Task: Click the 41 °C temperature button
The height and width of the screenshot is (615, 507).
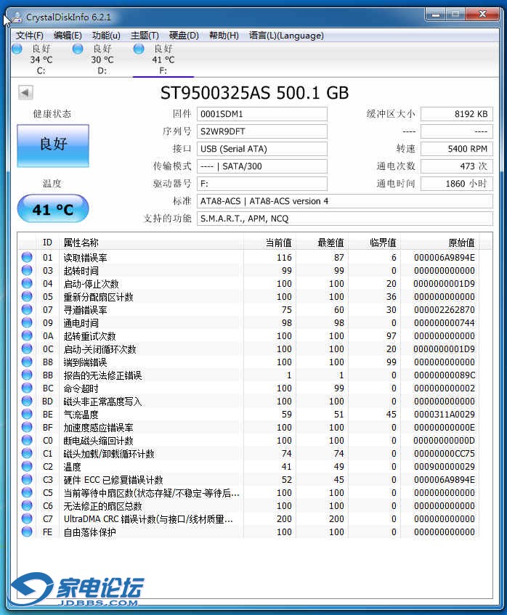Action: (53, 208)
